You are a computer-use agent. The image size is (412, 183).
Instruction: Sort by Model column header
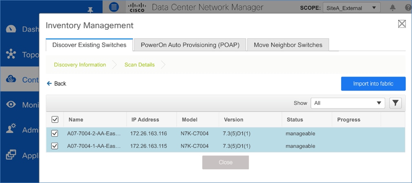(x=189, y=120)
